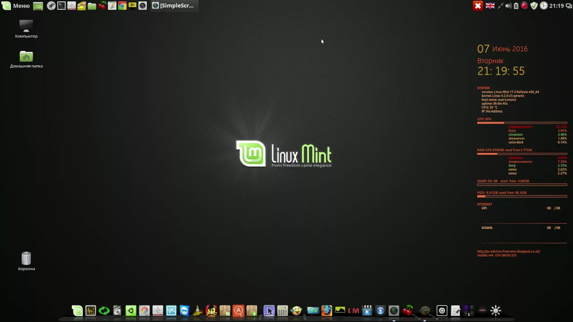The width and height of the screenshot is (573, 322).
Task: Open the blue media player in the dock
Action: (380, 310)
